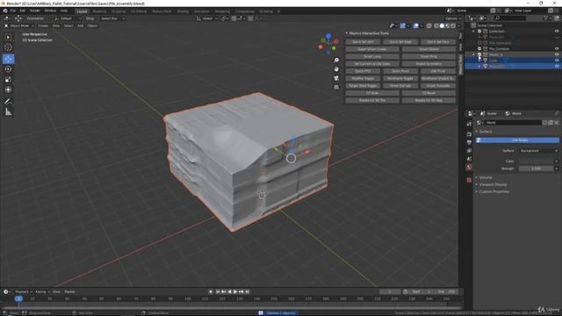Play the animation forward
The width and height of the screenshot is (562, 316).
[x=235, y=292]
